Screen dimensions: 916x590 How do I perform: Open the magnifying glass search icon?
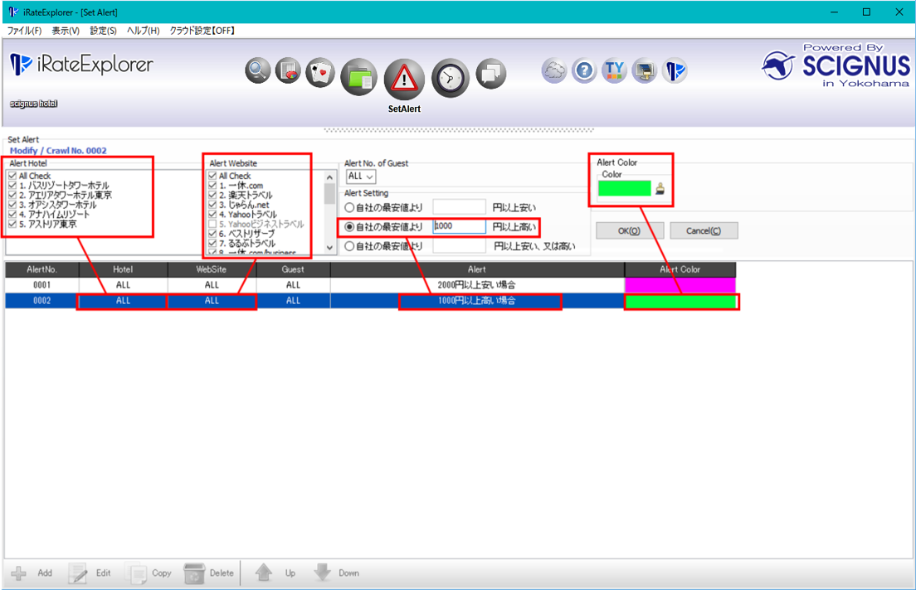258,71
